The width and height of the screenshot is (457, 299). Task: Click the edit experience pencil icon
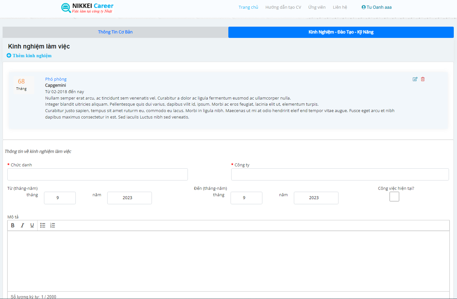pos(415,79)
